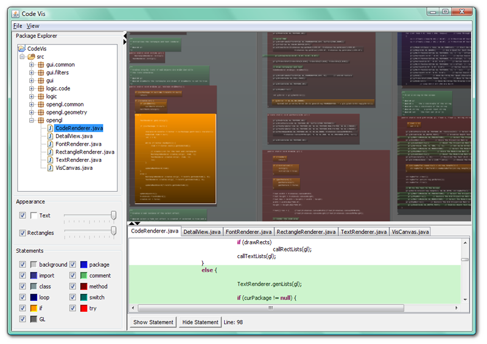
Task: Click the DetailView.java file icon in tree
Action: coord(51,136)
